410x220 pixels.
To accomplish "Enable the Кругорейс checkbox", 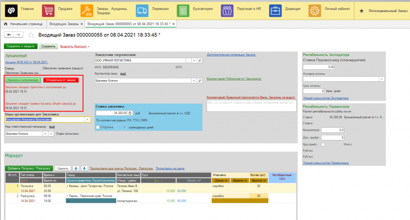I will click(323, 144).
